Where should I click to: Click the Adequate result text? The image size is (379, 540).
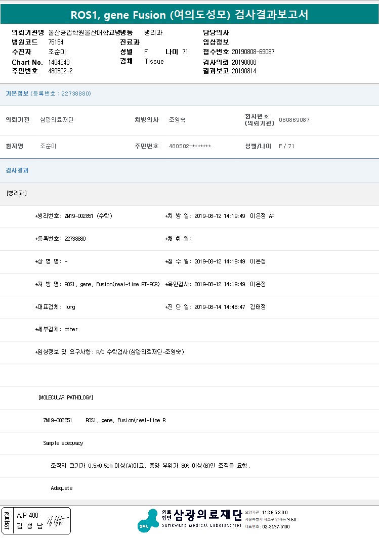(62, 488)
